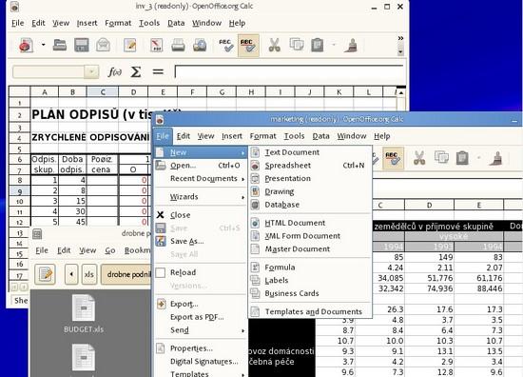This screenshot has width=523, height=377.
Task: Toggle AutoSpellcheck in the marketing window toolbar
Action: tap(394, 158)
